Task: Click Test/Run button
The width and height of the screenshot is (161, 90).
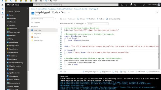Action: point(91,19)
